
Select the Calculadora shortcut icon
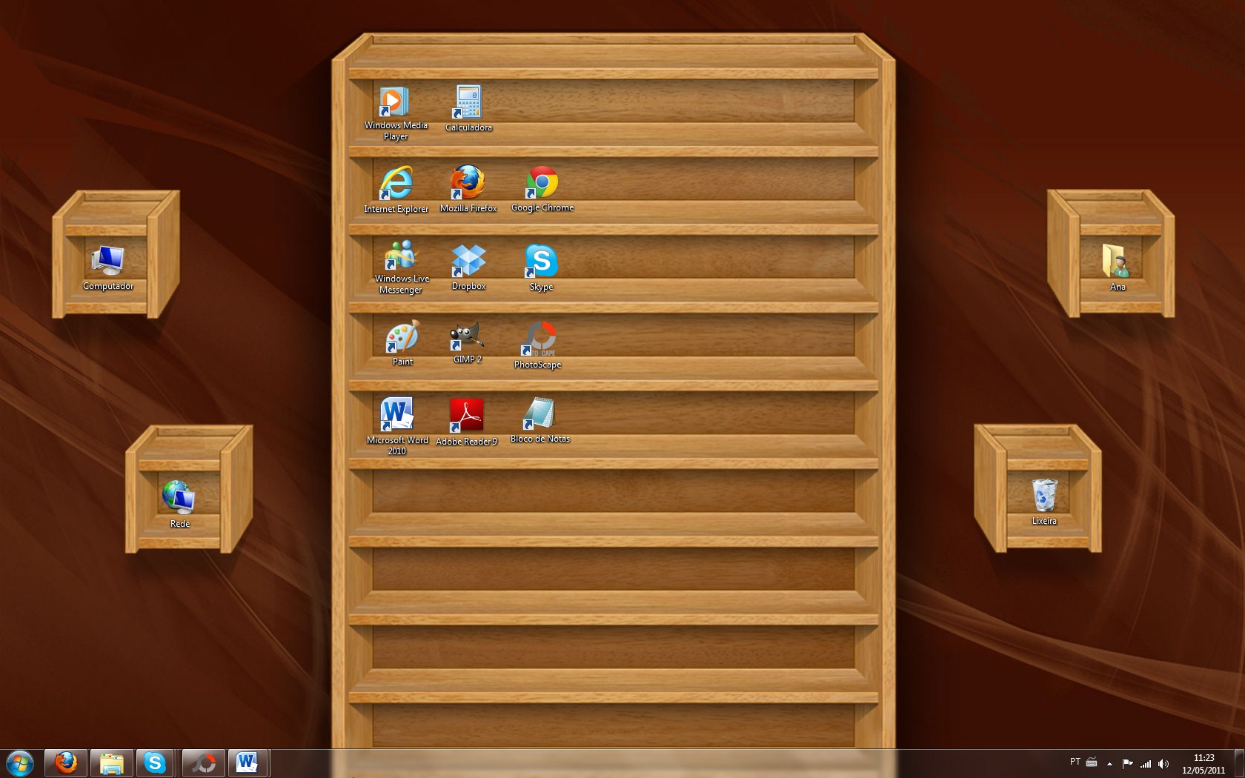point(468,109)
